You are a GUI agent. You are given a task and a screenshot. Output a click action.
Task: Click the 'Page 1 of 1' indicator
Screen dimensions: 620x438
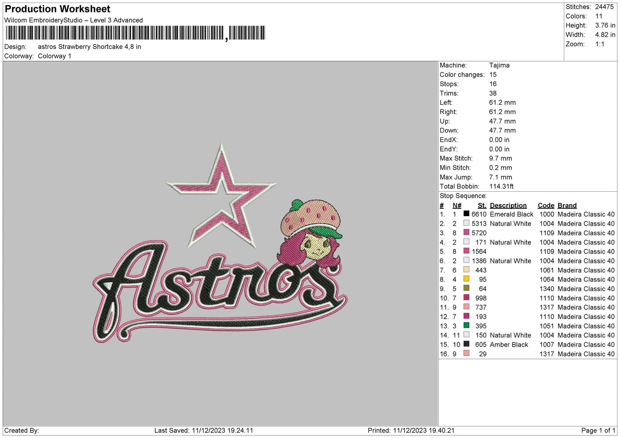[x=598, y=430]
